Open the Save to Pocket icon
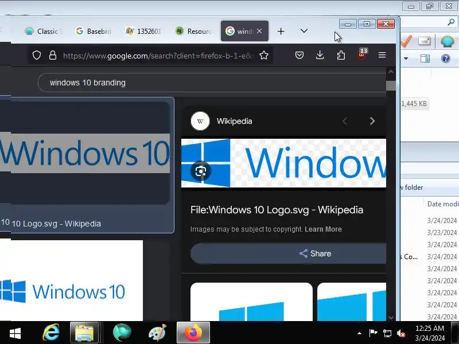Screen dimensions: 459x344 tap(299, 55)
